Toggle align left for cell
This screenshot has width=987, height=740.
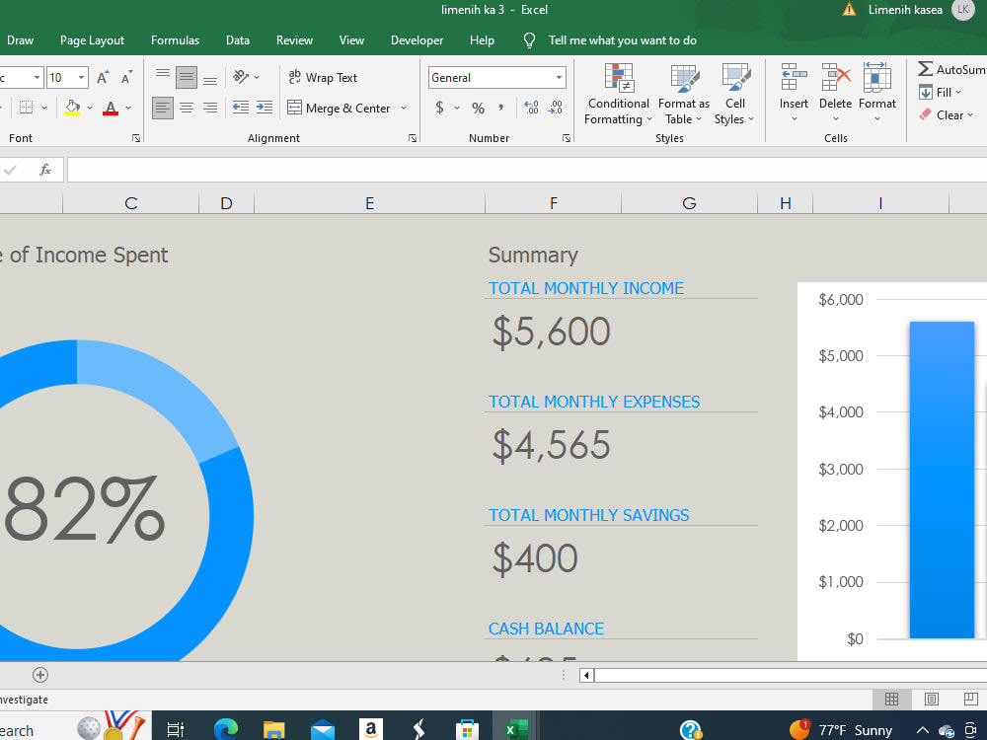click(163, 108)
